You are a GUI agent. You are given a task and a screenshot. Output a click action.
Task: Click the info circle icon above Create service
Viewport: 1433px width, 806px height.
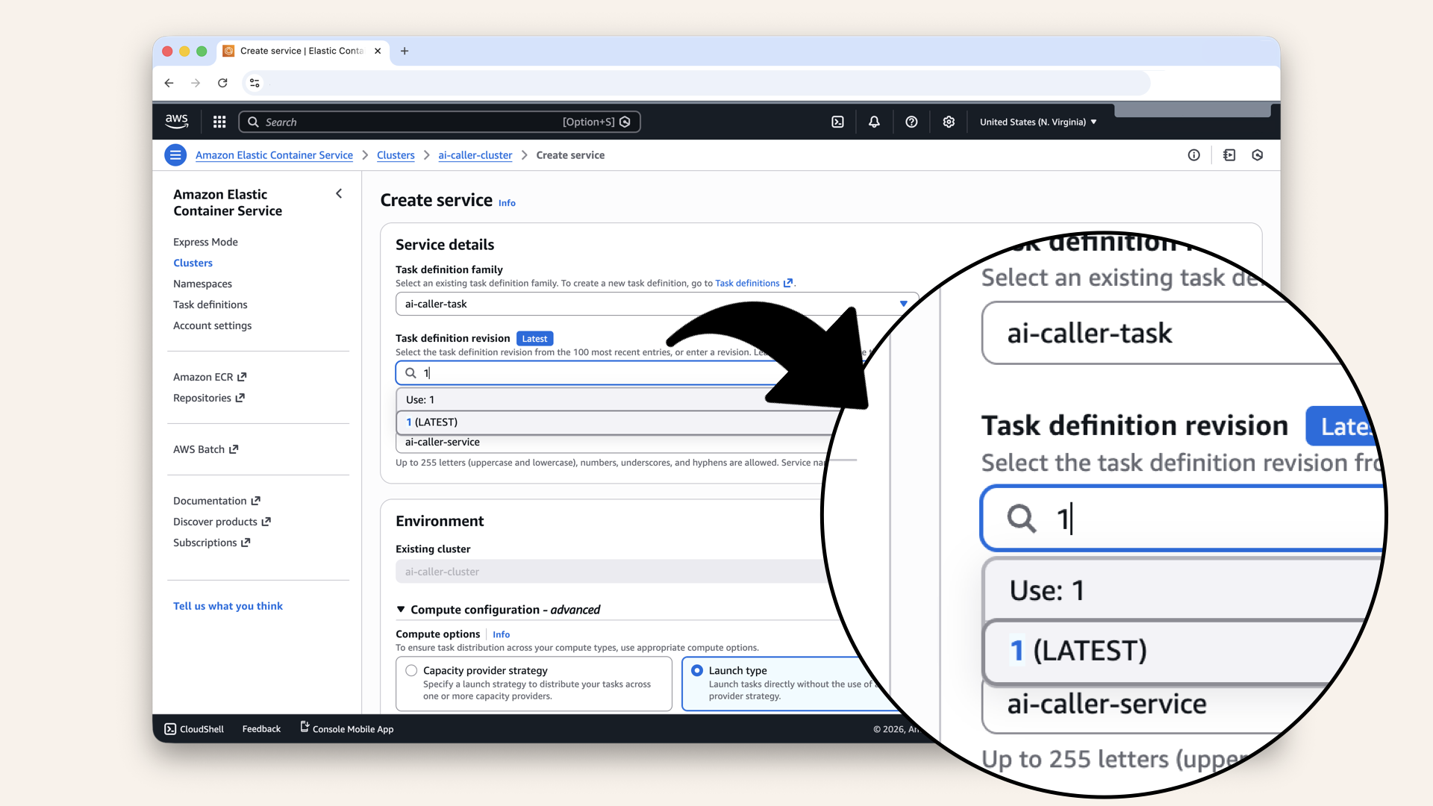1194,154
